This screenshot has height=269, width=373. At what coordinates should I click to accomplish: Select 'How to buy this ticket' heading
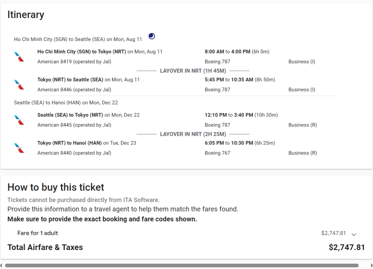click(56, 187)
